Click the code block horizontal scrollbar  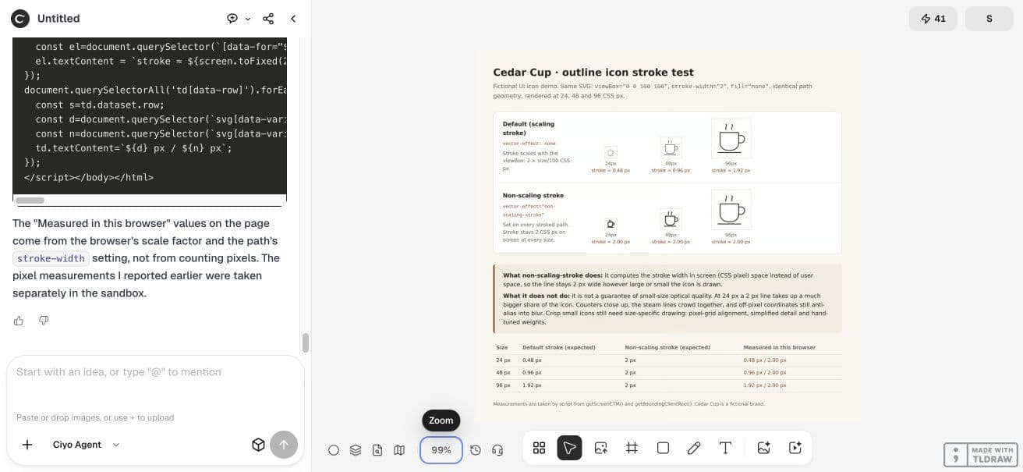[31, 201]
